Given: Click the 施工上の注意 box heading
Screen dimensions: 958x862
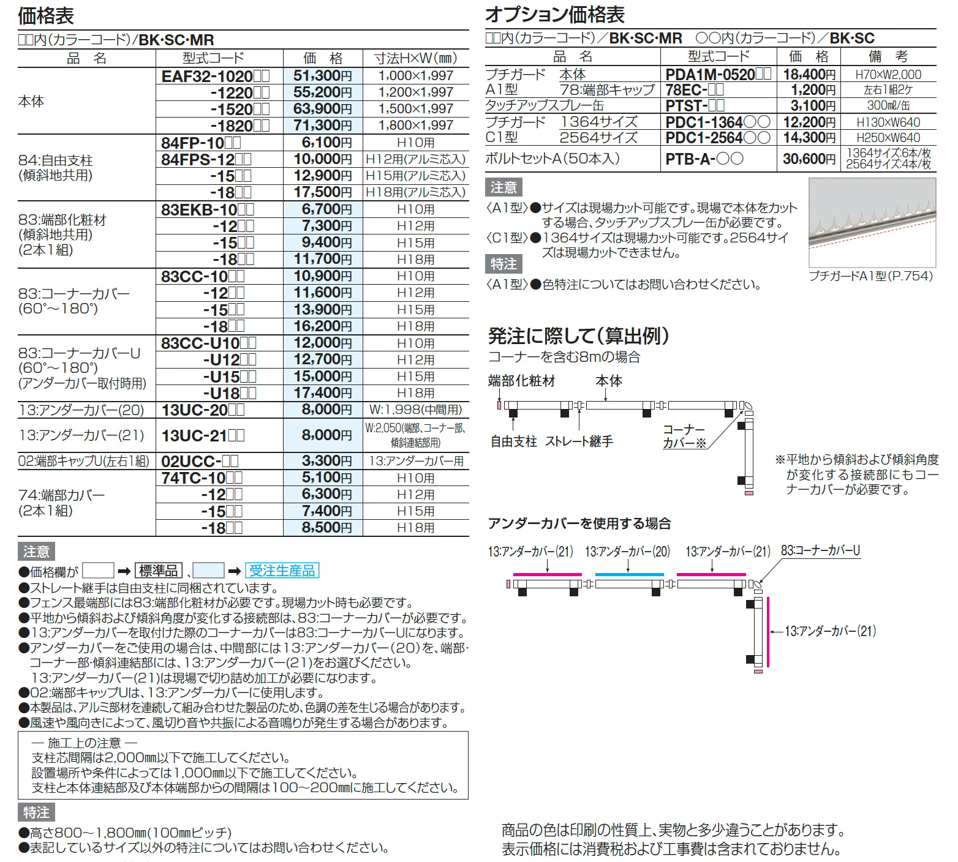Looking at the screenshot, I should pos(85,743).
